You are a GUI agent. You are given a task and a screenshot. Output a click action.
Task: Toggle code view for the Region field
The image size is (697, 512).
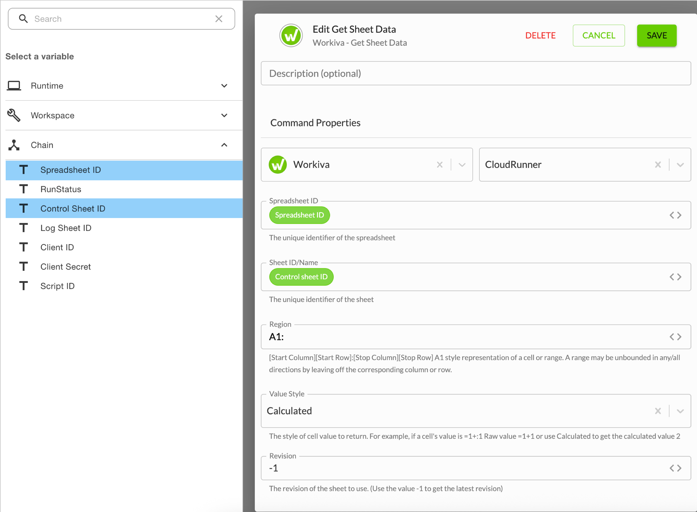click(675, 337)
